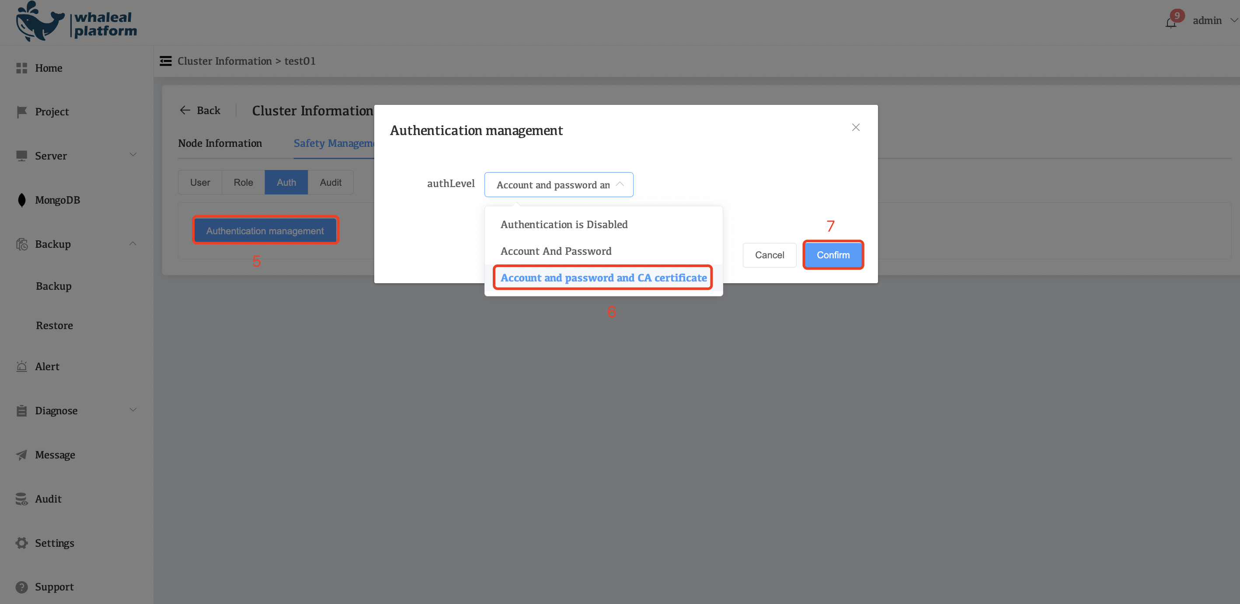
Task: Select the Backup icon in sidebar
Action: [22, 244]
